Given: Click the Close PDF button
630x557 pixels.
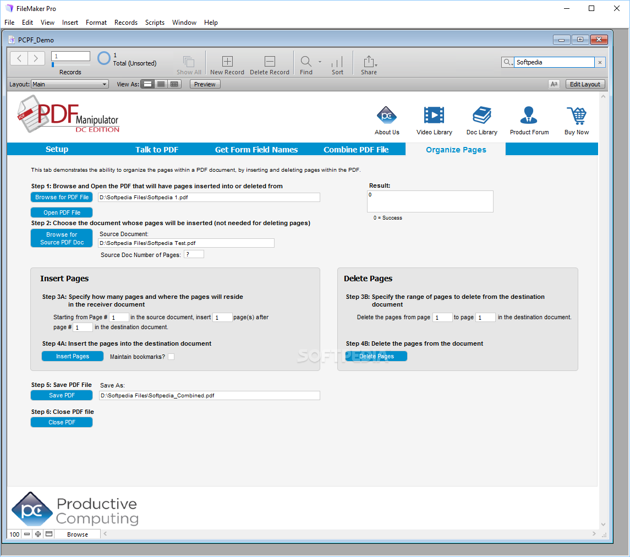Looking at the screenshot, I should click(x=62, y=422).
